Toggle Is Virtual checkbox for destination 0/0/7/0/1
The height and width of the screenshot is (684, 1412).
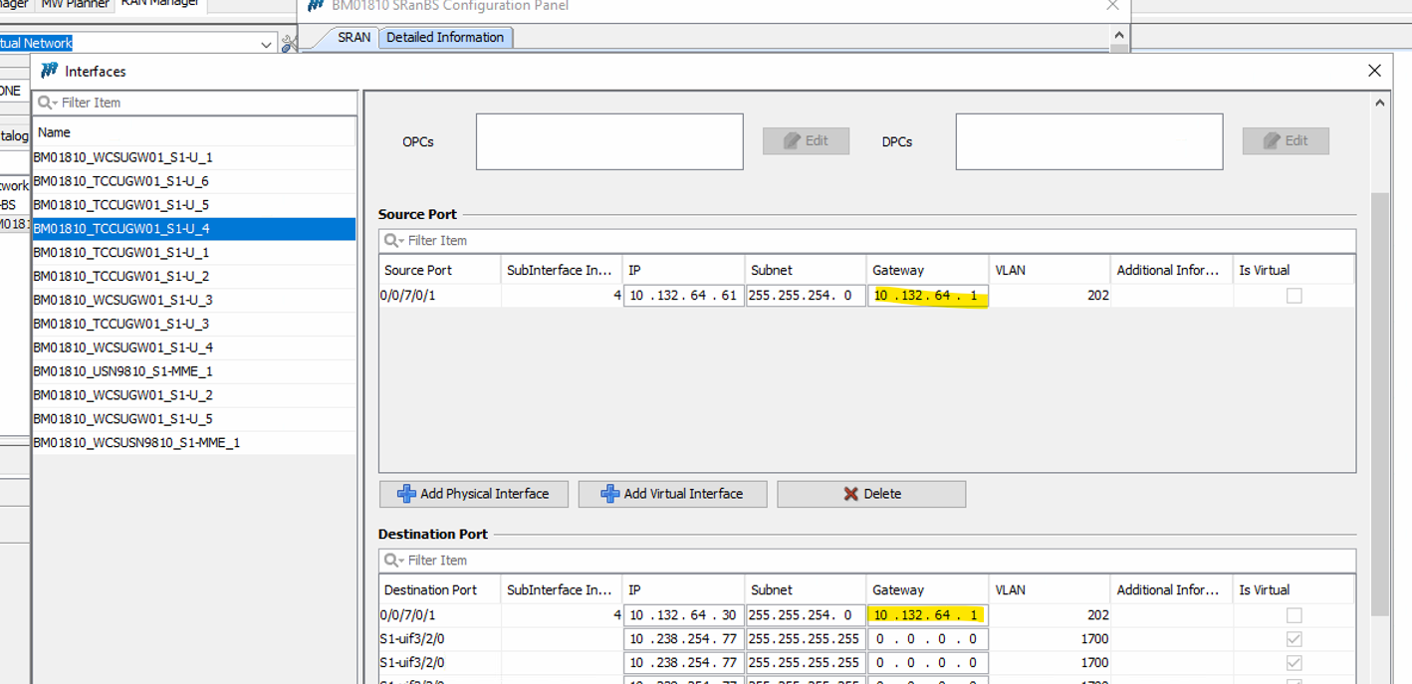click(x=1294, y=615)
